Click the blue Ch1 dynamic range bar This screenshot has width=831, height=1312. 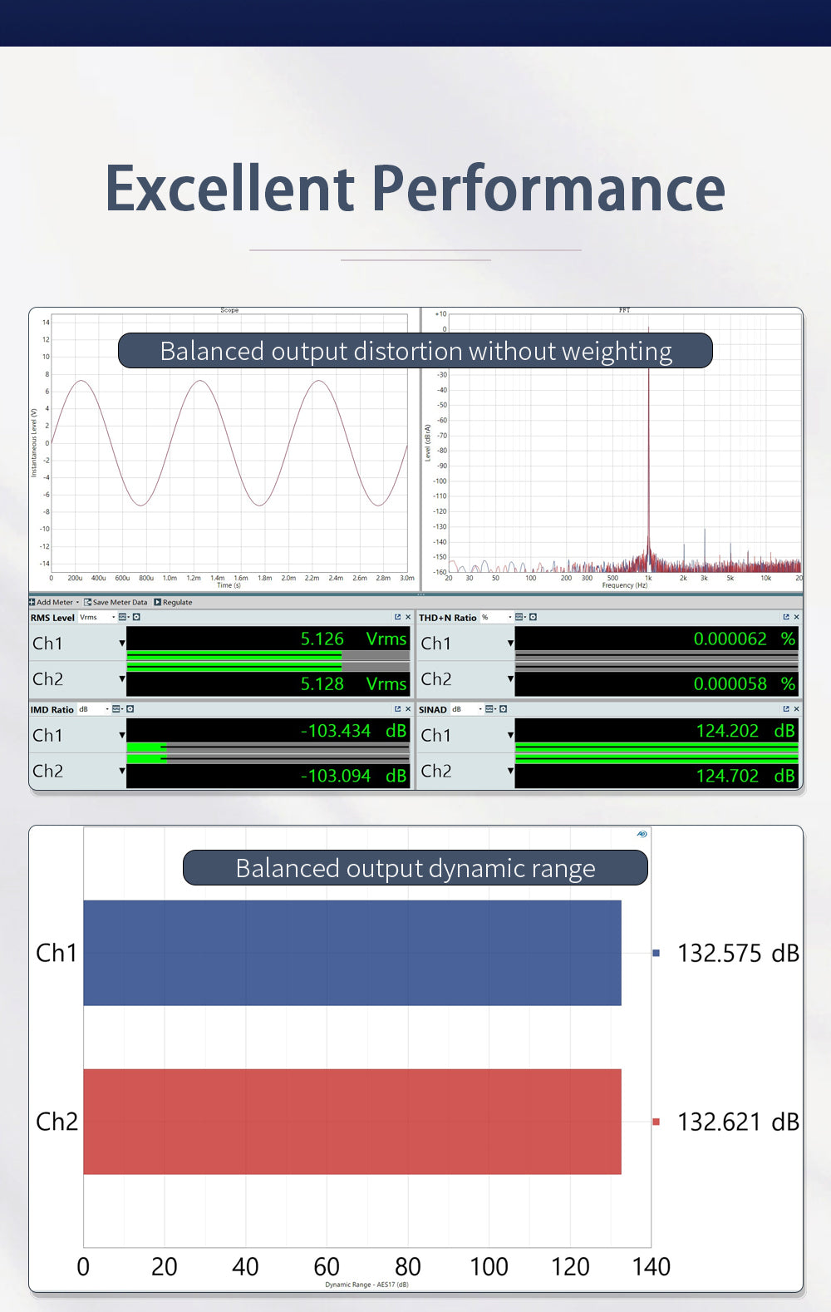coord(352,953)
